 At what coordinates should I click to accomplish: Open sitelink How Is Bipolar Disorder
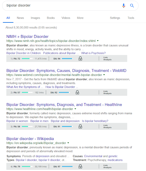point(60,87)
